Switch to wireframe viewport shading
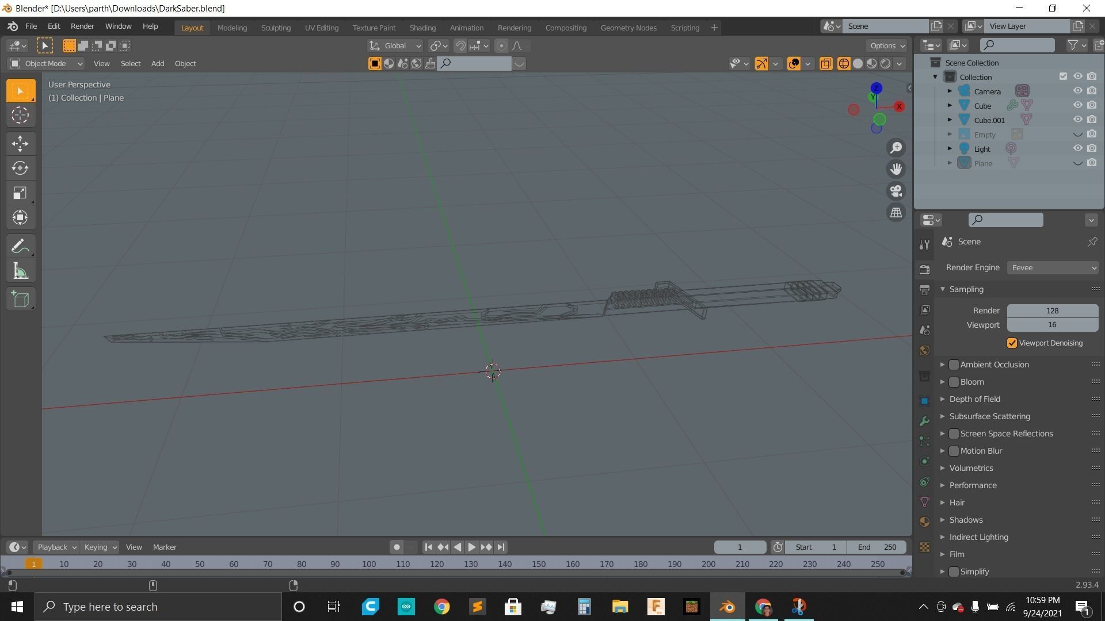Viewport: 1105px width, 621px height. [844, 64]
